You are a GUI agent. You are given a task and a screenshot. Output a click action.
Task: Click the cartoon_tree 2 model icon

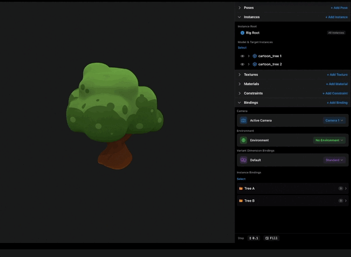click(254, 64)
